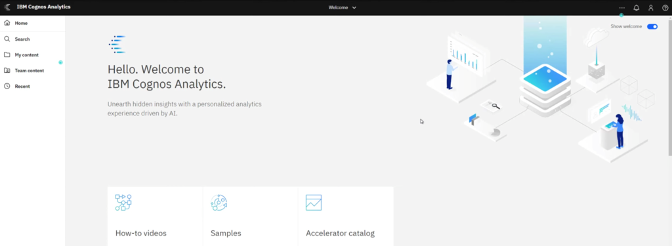The width and height of the screenshot is (672, 246).
Task: Click the IBM Cognos Analytics logo icon
Action: (7, 7)
